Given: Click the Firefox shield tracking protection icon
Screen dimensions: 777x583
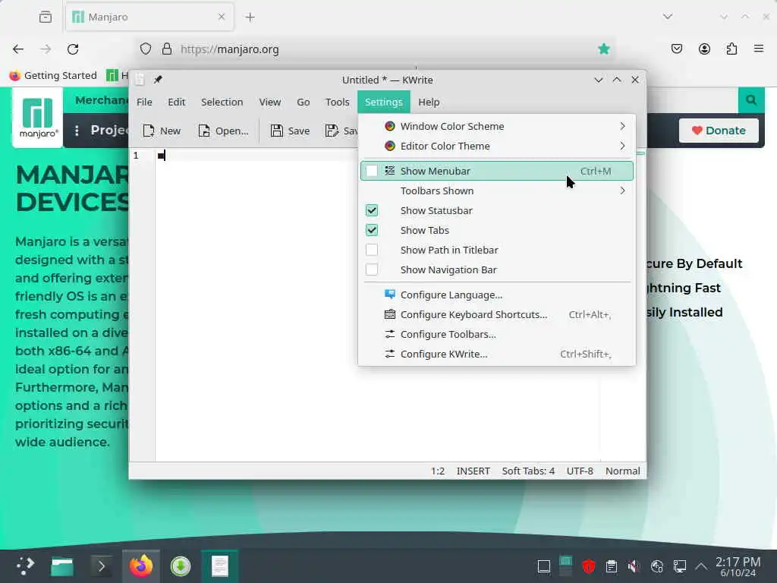Looking at the screenshot, I should coord(145,49).
